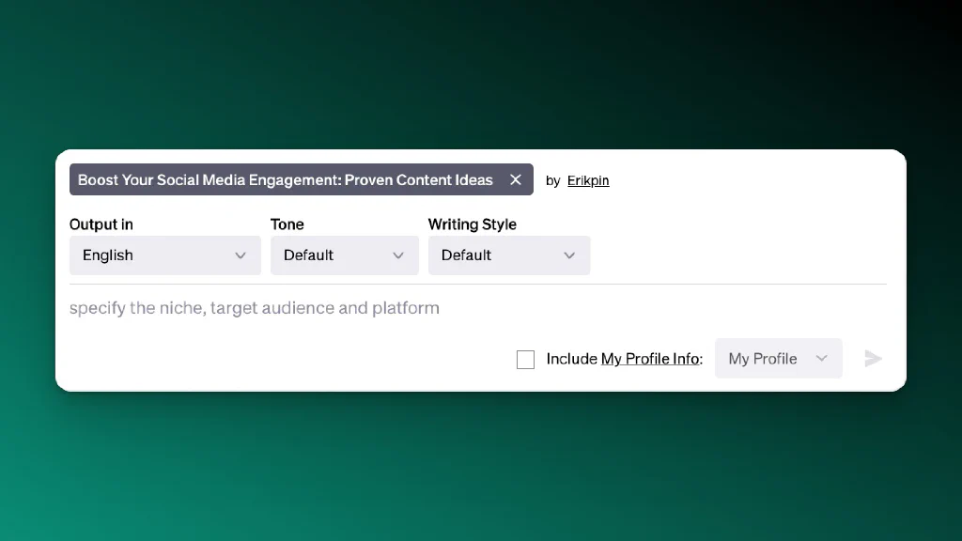Click the 'by' text before the author name
Viewport: 962px width, 541px height.
(552, 181)
